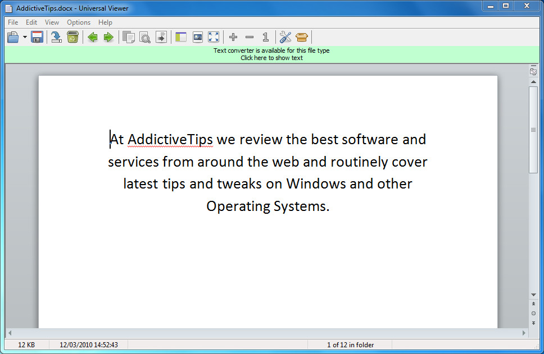Viewport: 544px width, 354px height.
Task: Click the recycle bin delete icon
Action: point(72,37)
